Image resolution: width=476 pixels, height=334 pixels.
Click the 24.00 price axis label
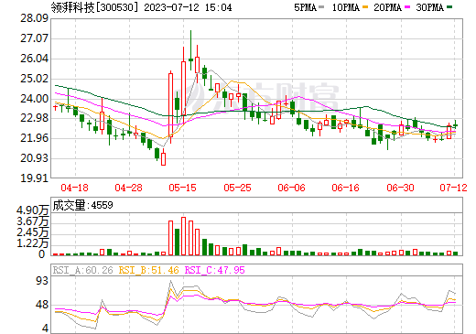[x=34, y=99]
